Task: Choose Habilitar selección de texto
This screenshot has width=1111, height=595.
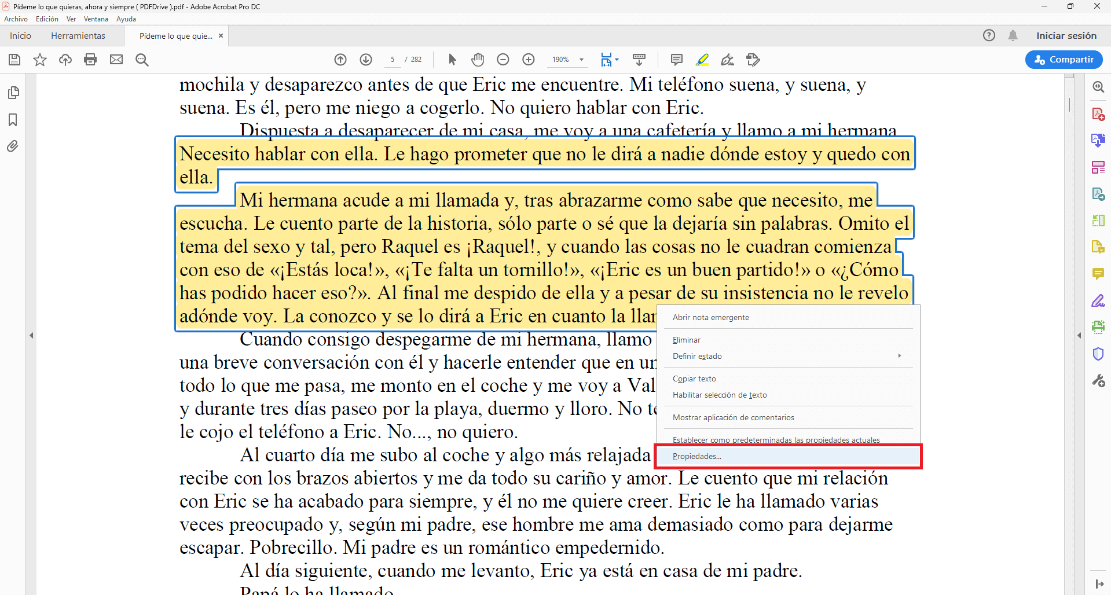Action: click(787, 395)
